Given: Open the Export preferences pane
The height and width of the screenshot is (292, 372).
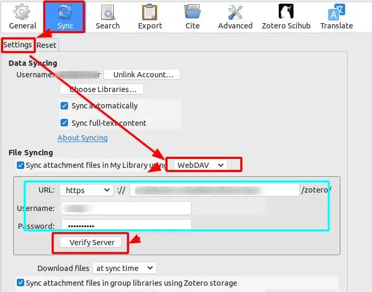Looking at the screenshot, I should 150,16.
